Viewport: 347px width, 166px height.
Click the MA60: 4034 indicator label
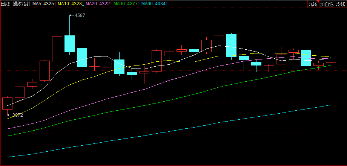pyautogui.click(x=155, y=4)
